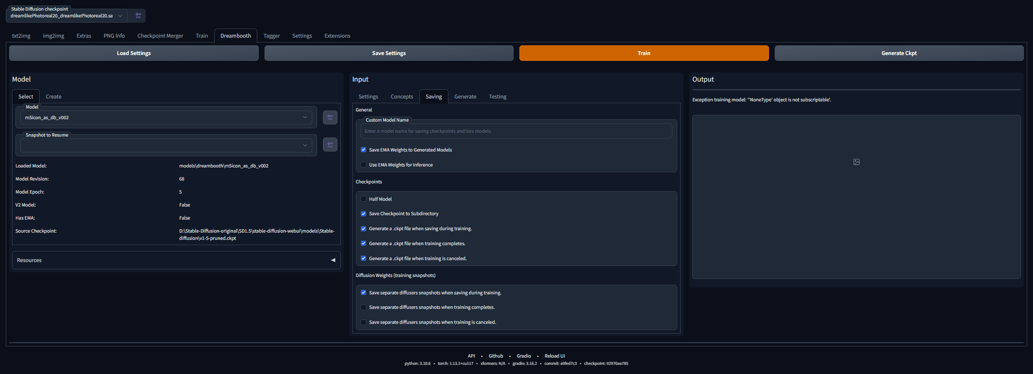Enable diffusers snapshots when training completes

363,307
